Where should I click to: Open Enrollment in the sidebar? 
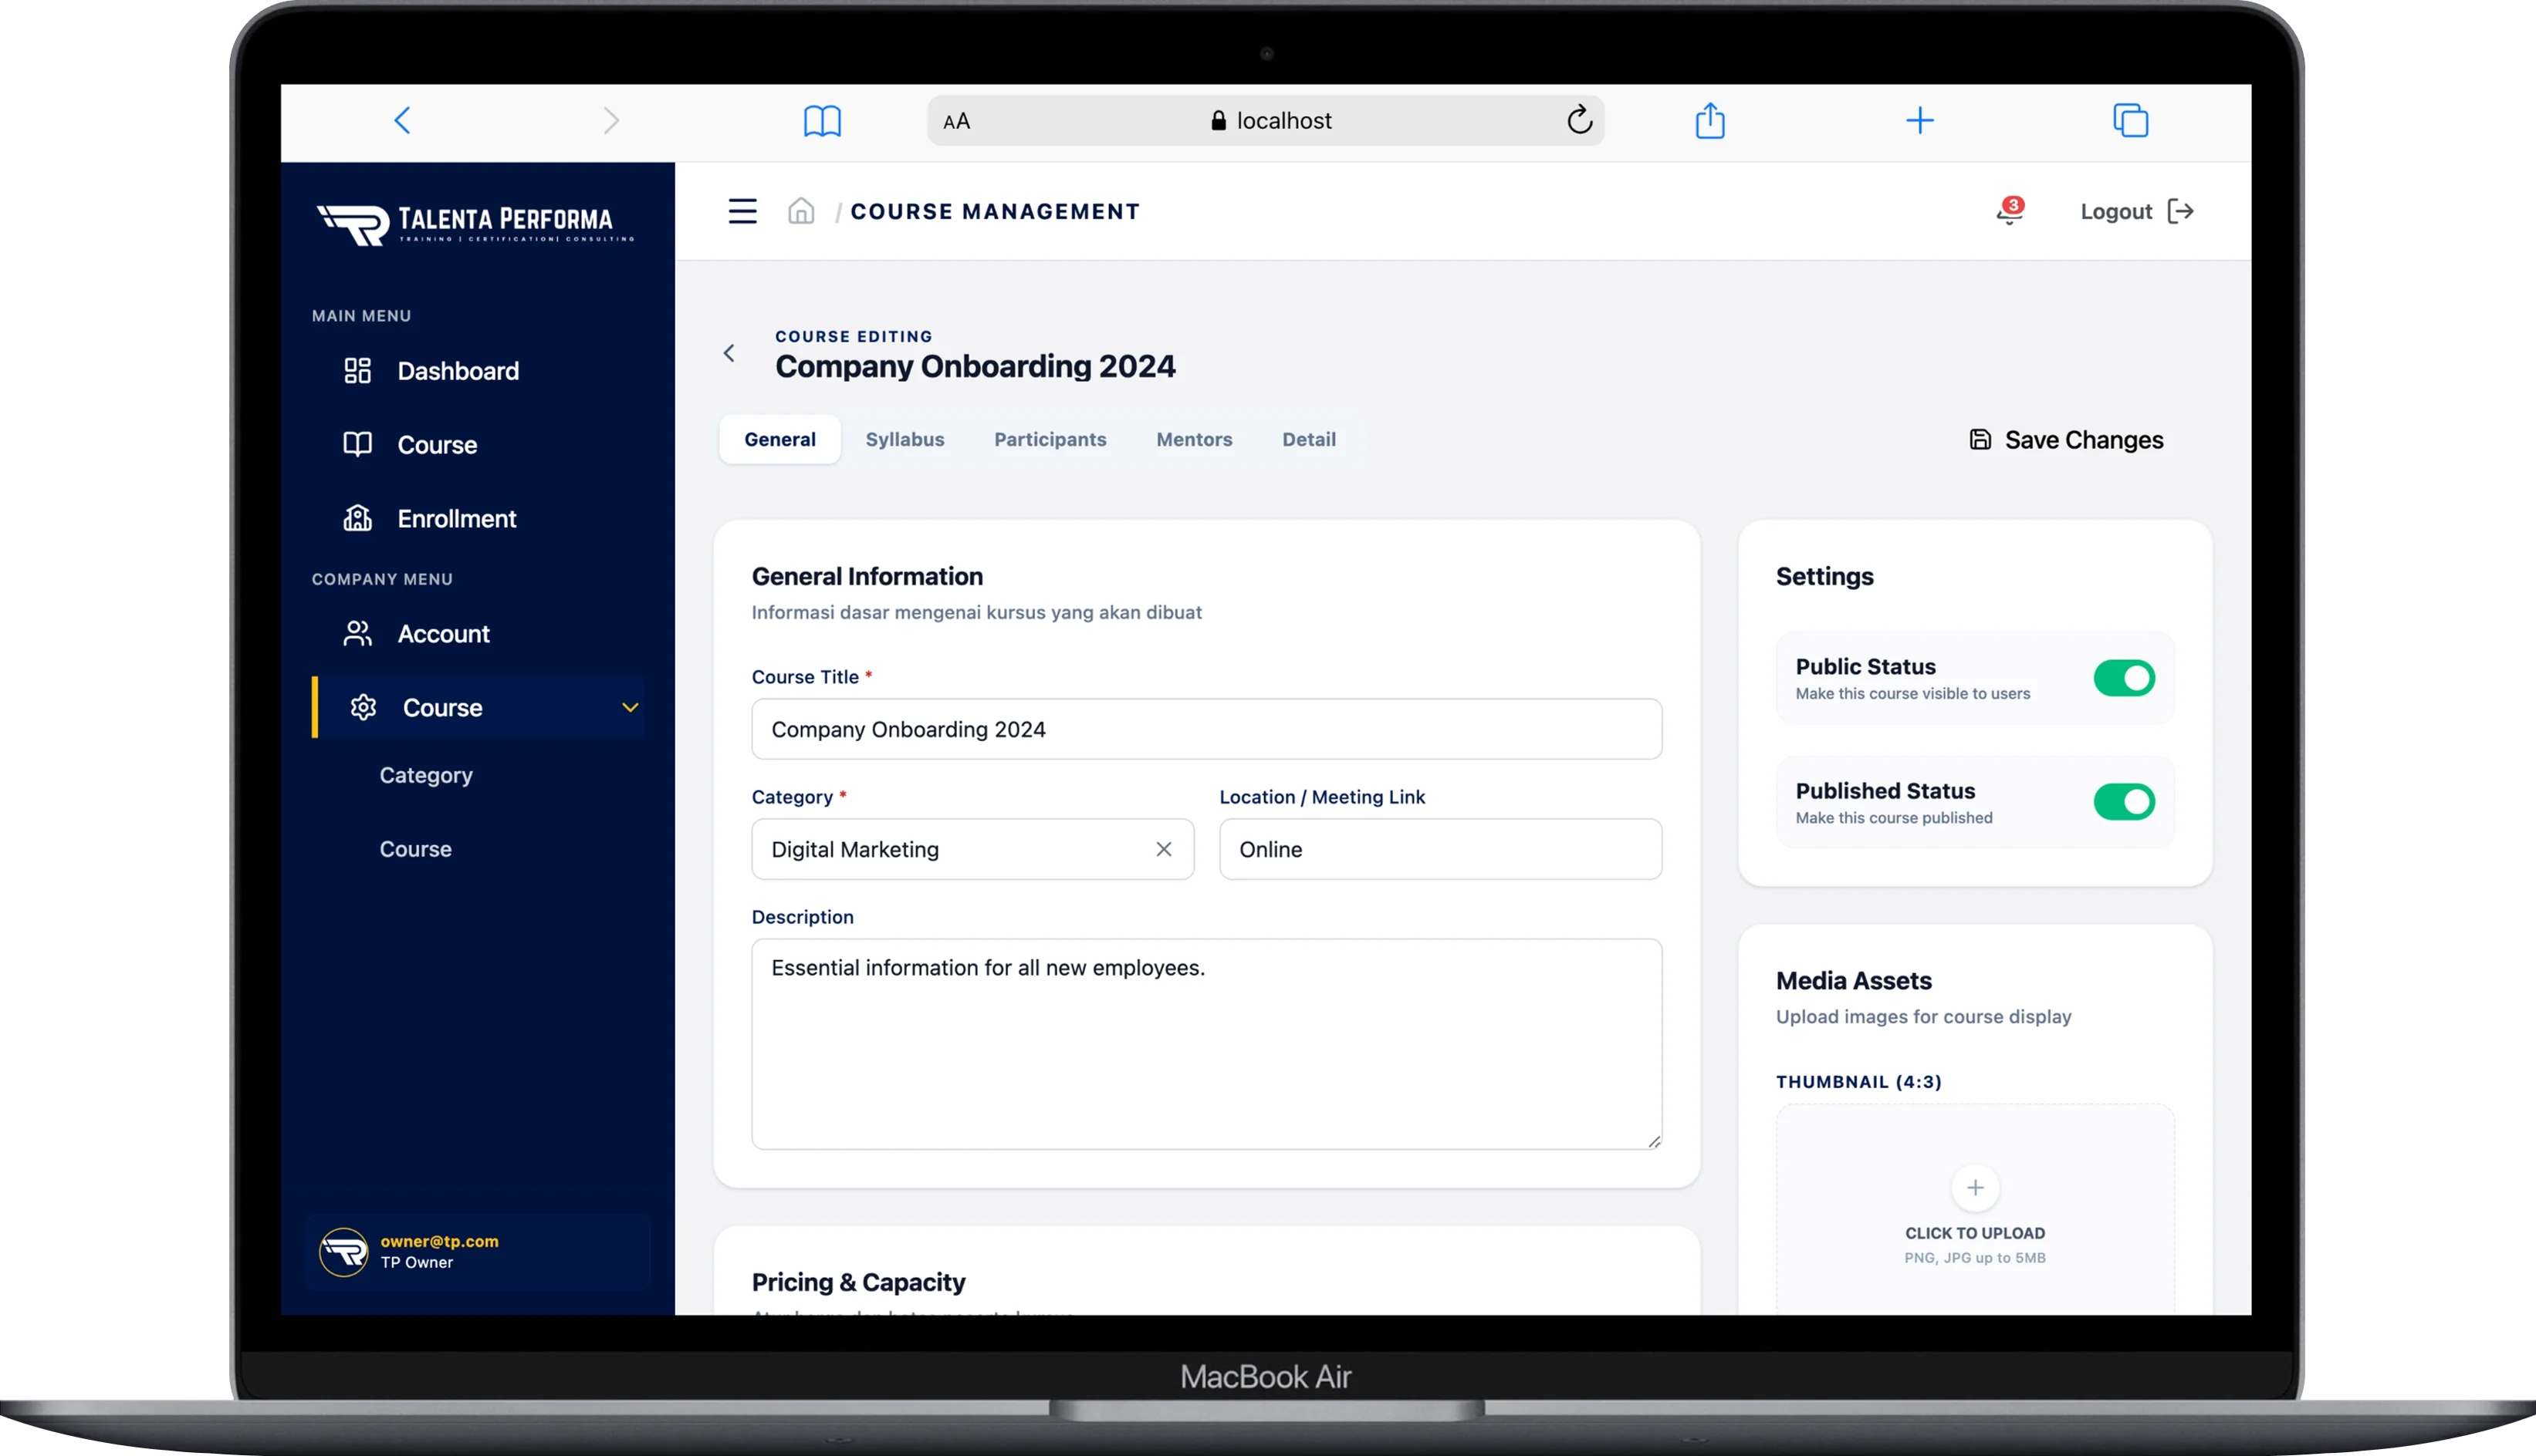(x=456, y=519)
